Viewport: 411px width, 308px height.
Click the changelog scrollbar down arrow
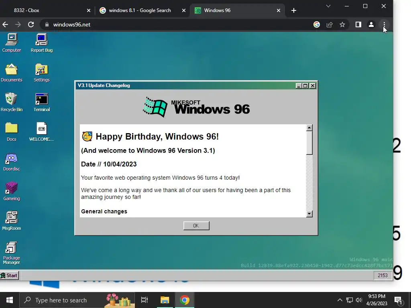(x=309, y=214)
